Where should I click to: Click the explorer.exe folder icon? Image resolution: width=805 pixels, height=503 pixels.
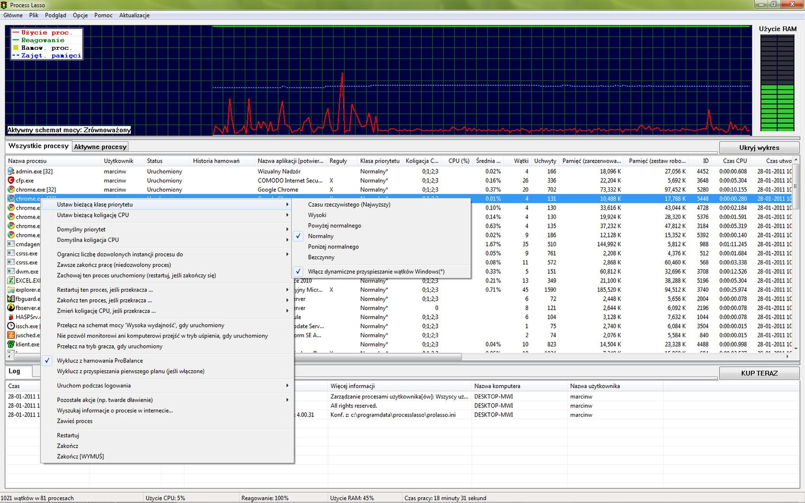[11, 290]
